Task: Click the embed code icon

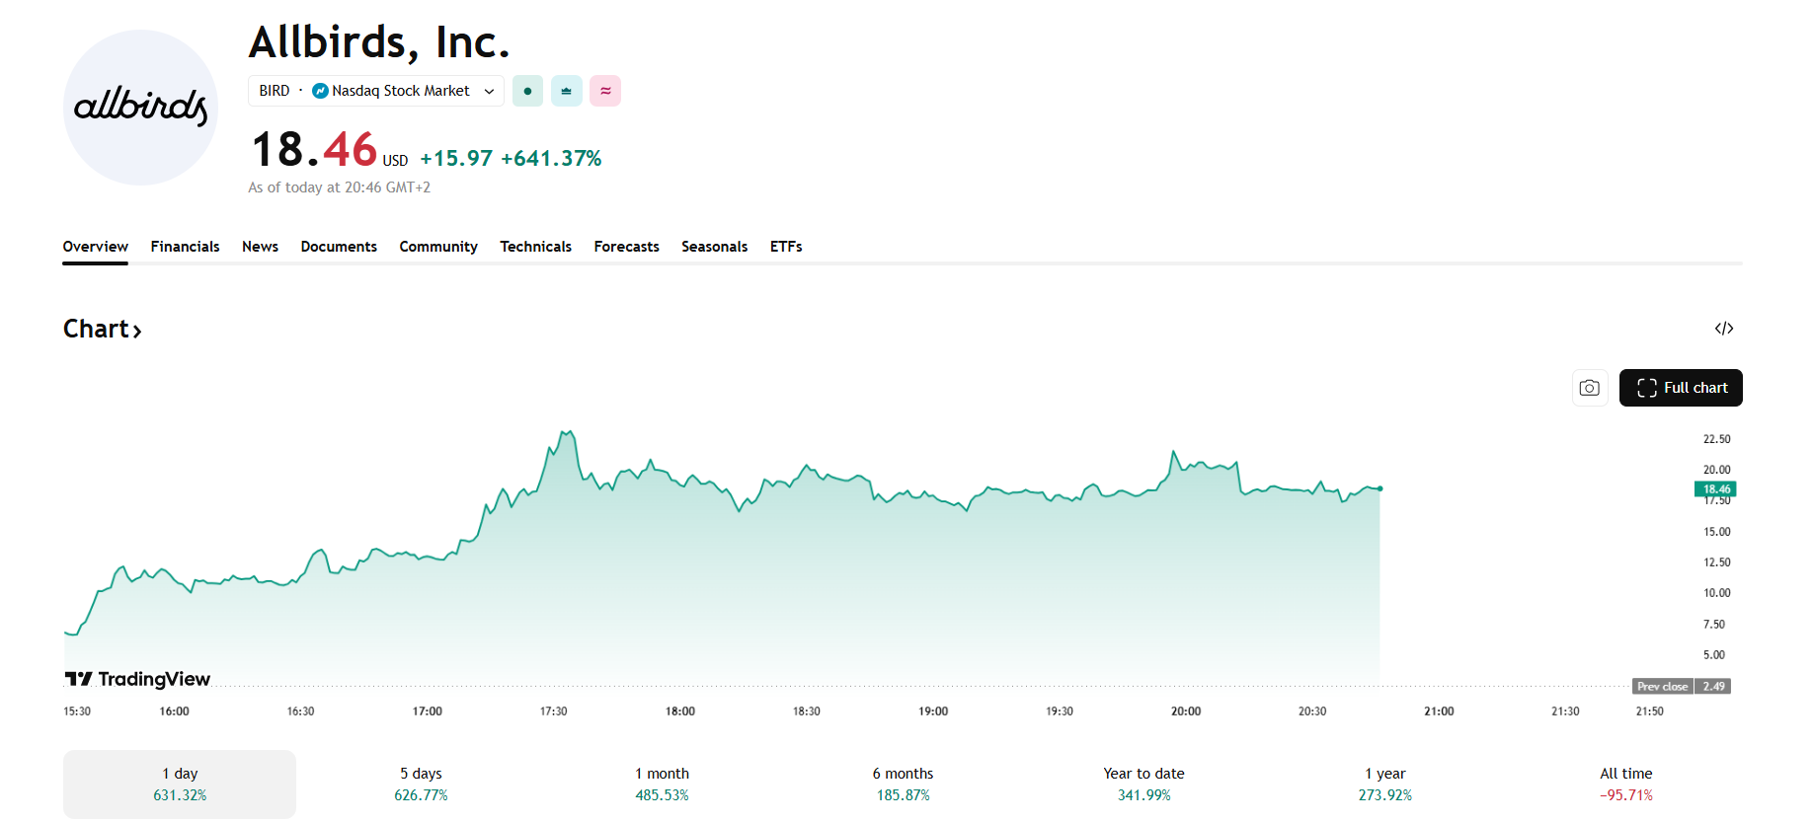Action: click(x=1724, y=329)
